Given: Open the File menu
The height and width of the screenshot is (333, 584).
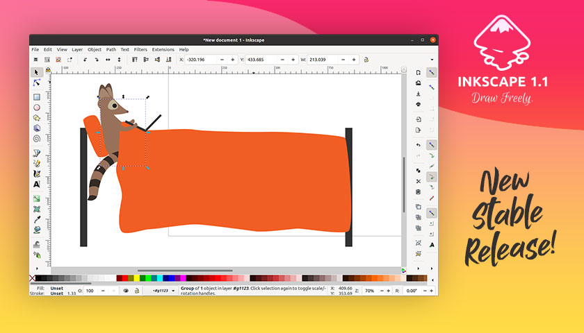Looking at the screenshot, I should pyautogui.click(x=35, y=49).
